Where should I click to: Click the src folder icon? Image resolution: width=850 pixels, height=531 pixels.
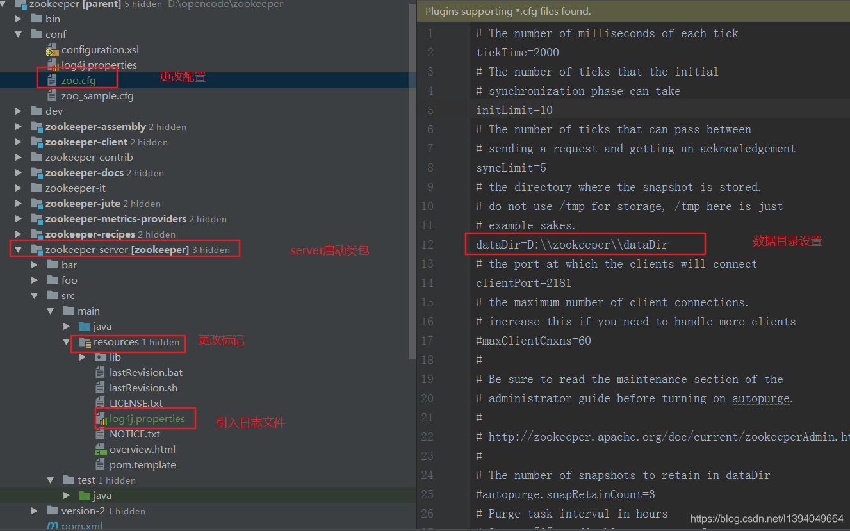[x=53, y=296]
